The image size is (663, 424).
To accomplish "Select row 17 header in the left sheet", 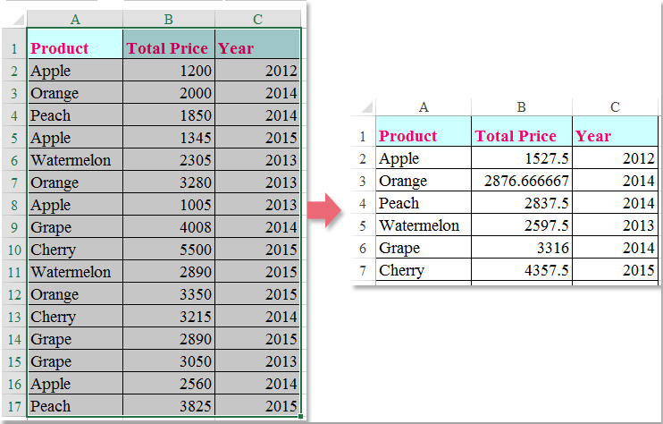I will point(14,406).
